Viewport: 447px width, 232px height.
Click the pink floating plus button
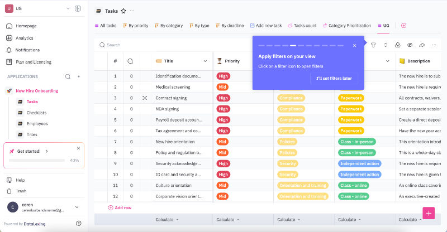(429, 213)
